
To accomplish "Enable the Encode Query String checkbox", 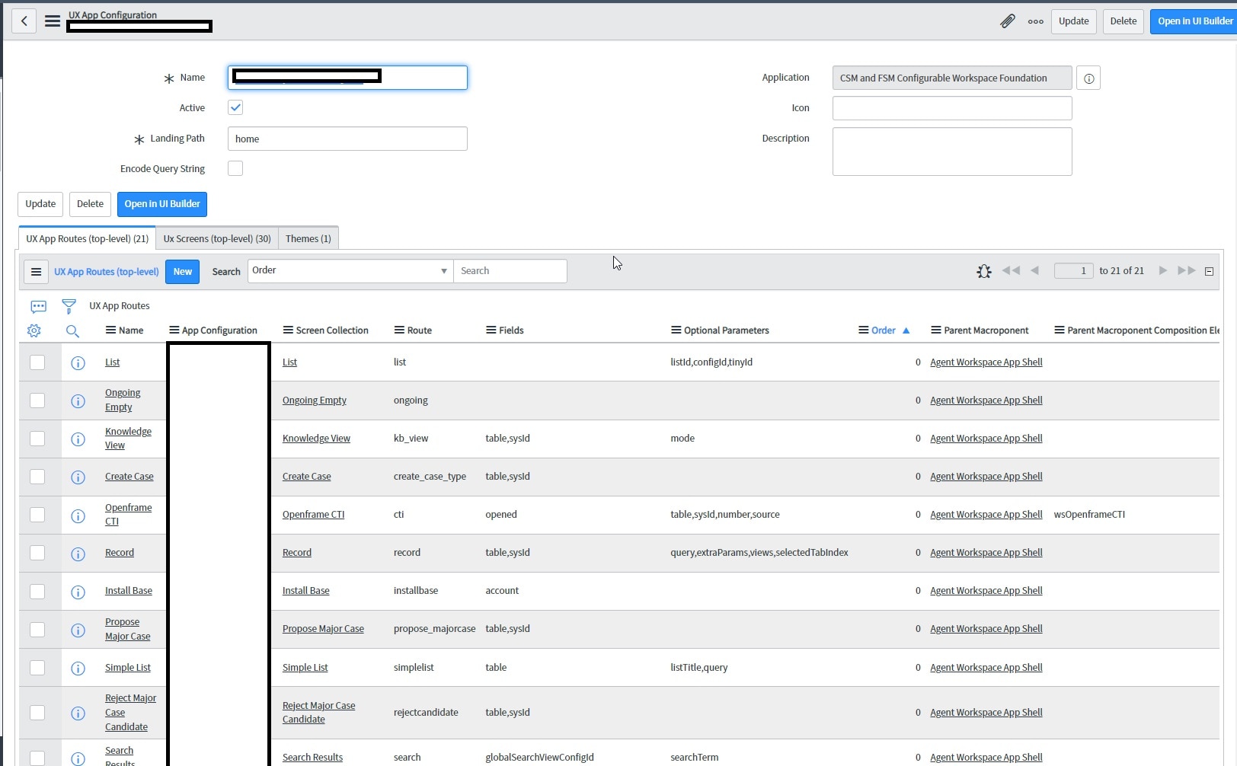I will [235, 169].
